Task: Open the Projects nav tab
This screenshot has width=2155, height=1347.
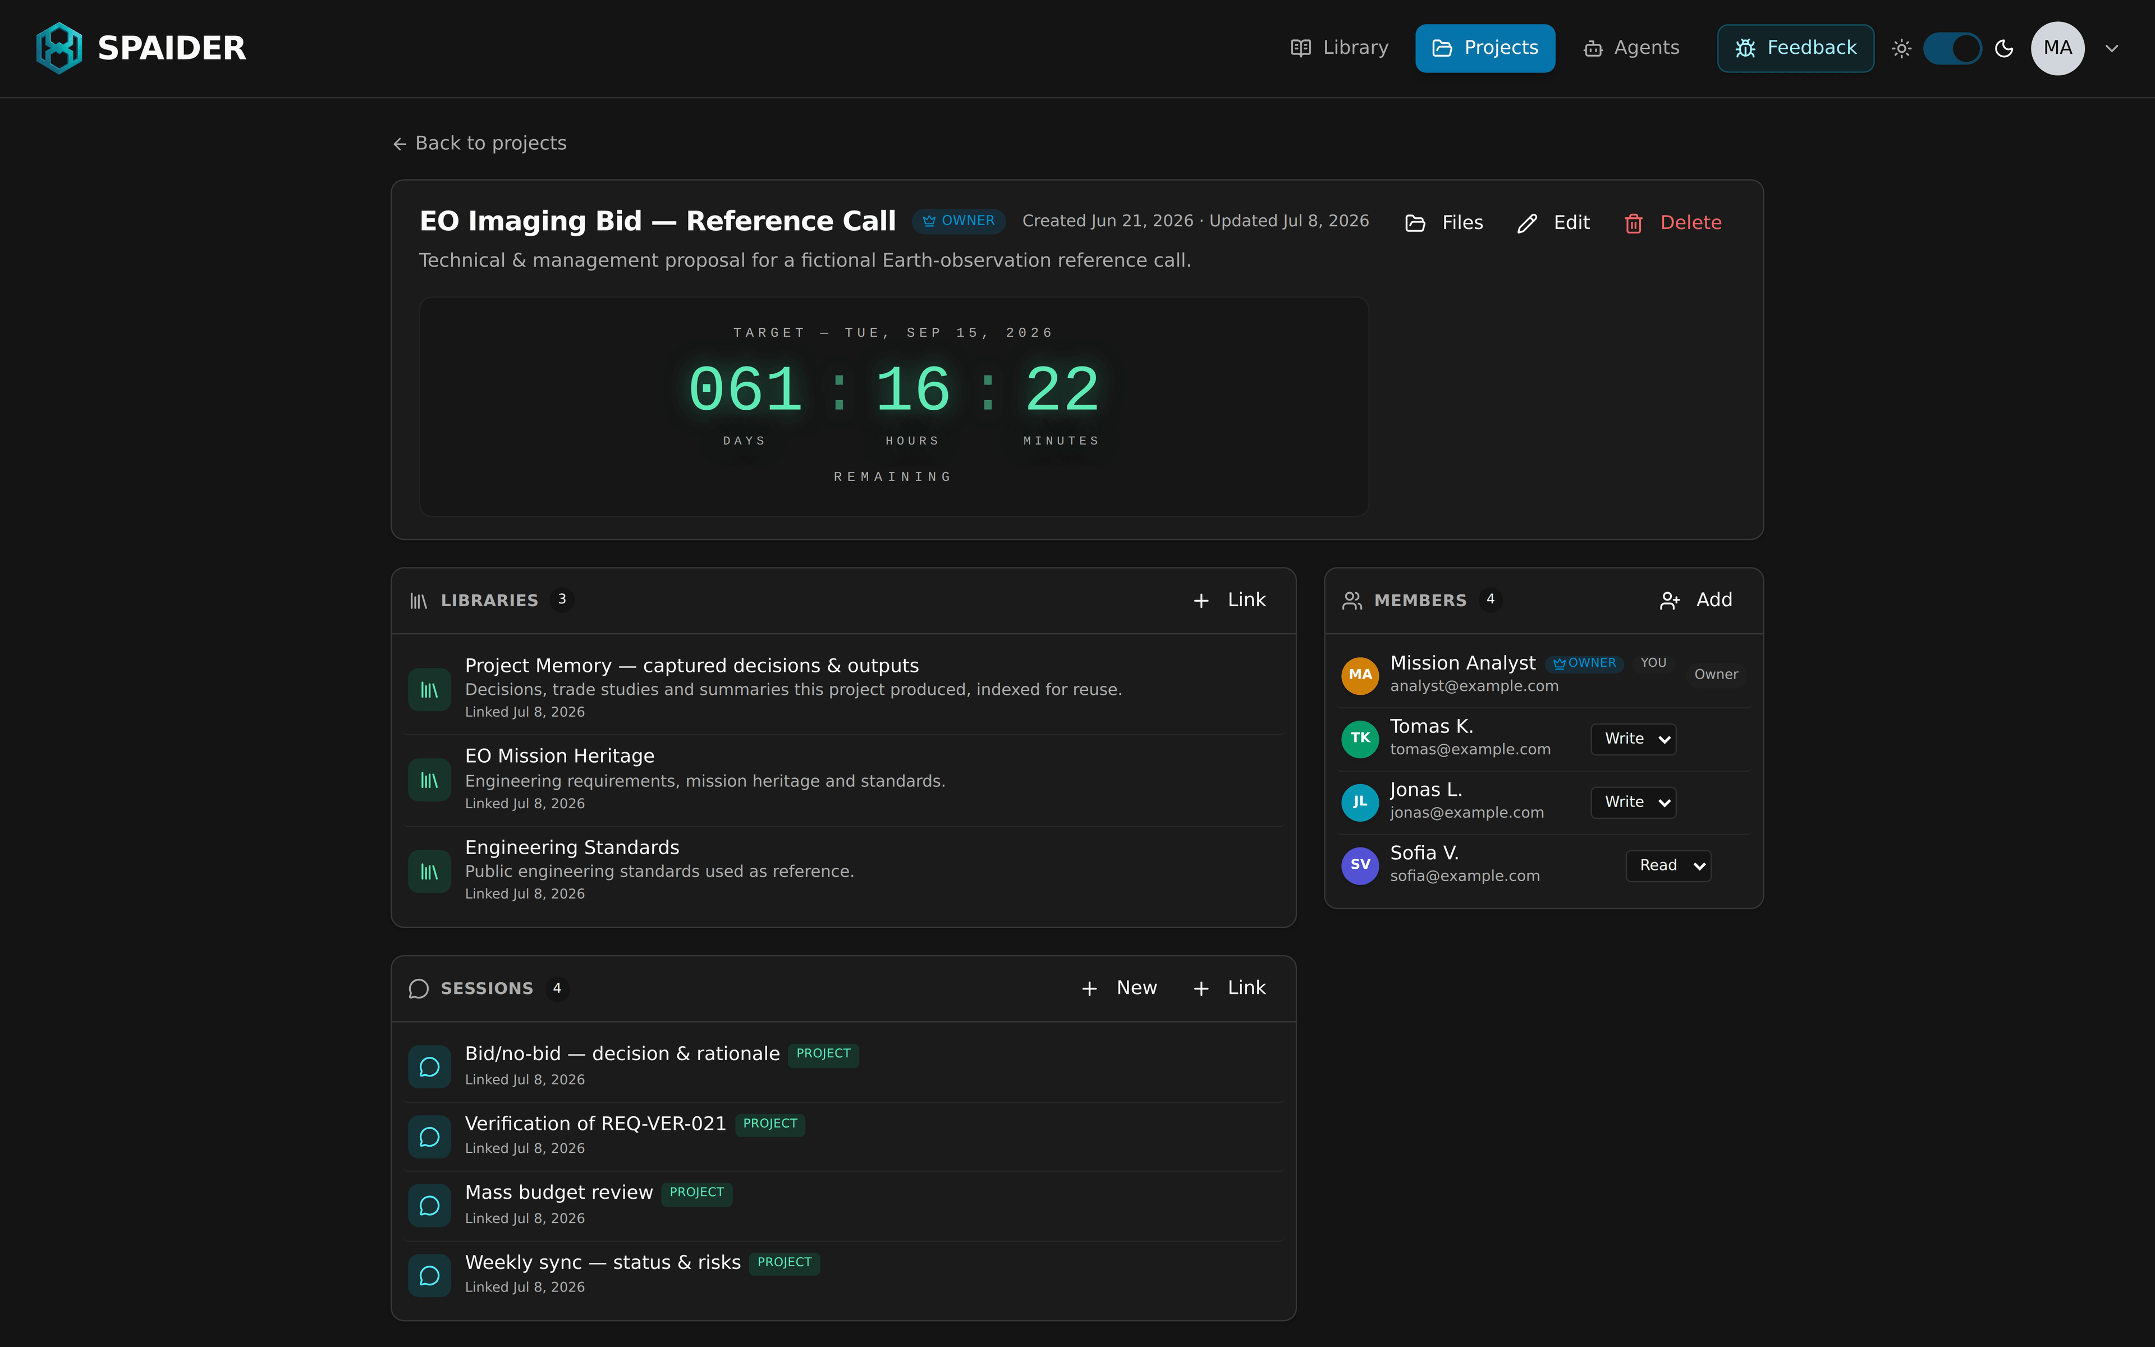Action: (x=1484, y=48)
